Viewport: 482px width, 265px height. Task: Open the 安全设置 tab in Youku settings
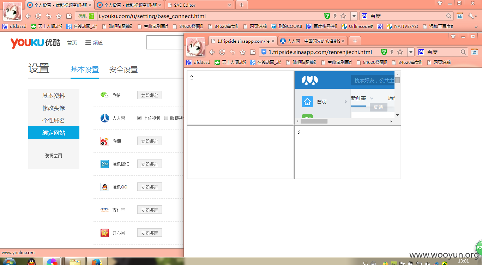[123, 70]
